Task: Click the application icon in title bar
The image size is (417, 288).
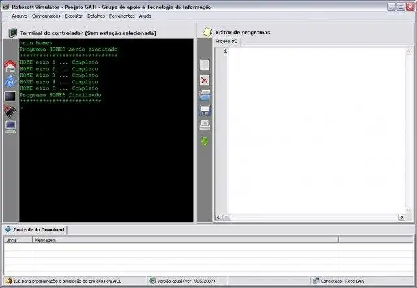Action: click(6, 7)
